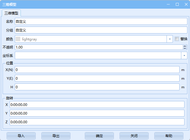The image size is (190, 140).
Task: Click into the 分组 input field
Action: point(101,30)
